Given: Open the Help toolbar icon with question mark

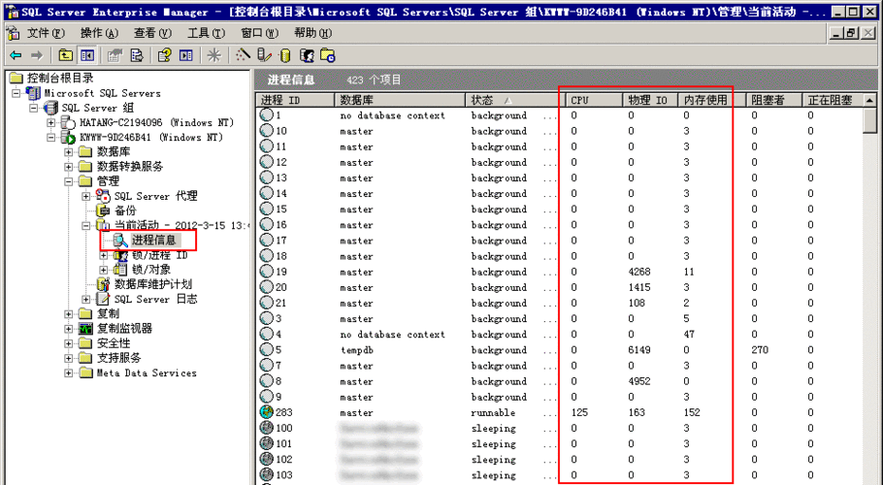Looking at the screenshot, I should pyautogui.click(x=164, y=55).
